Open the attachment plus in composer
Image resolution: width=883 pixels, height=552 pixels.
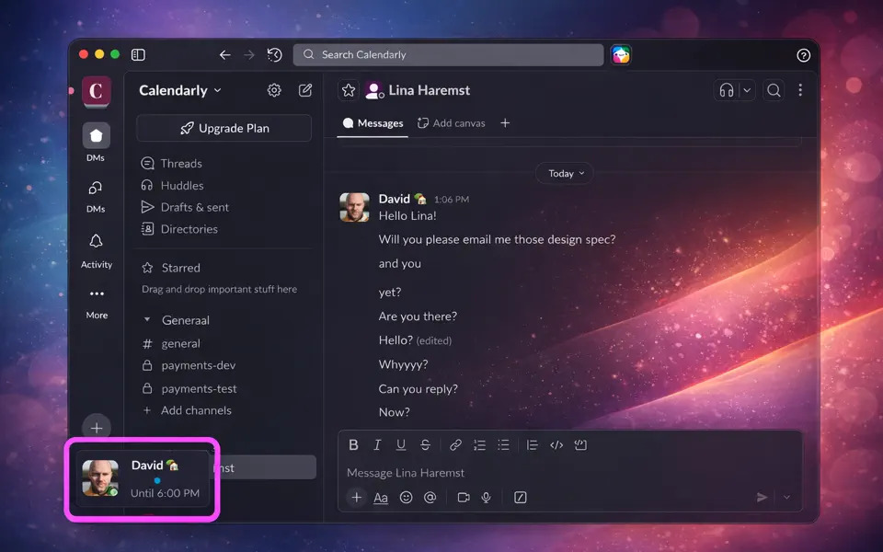357,498
